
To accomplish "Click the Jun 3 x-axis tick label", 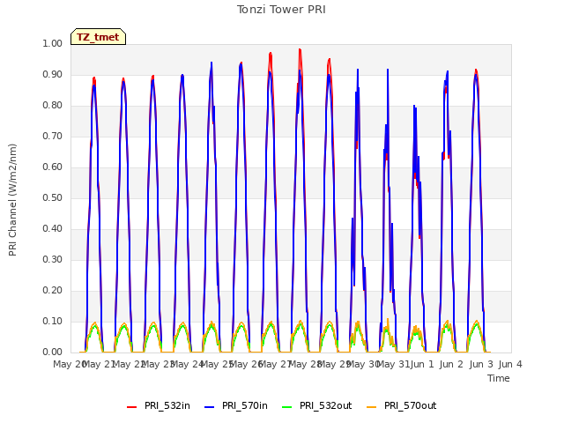I will point(481,364).
